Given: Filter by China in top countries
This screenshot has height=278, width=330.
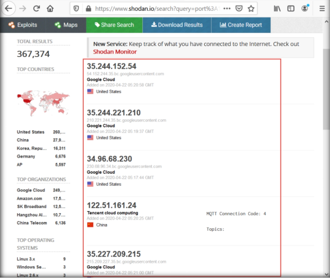Looking at the screenshot, I should (23, 140).
